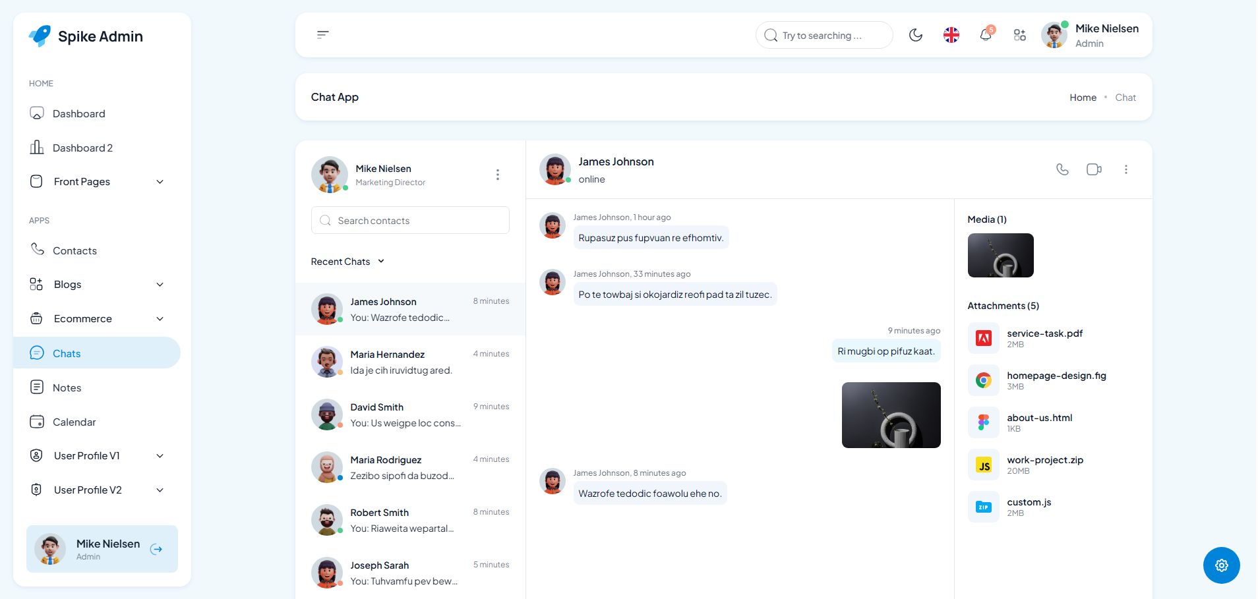Open the apps grid shortcut icon
This screenshot has width=1258, height=599.
pyautogui.click(x=1019, y=35)
